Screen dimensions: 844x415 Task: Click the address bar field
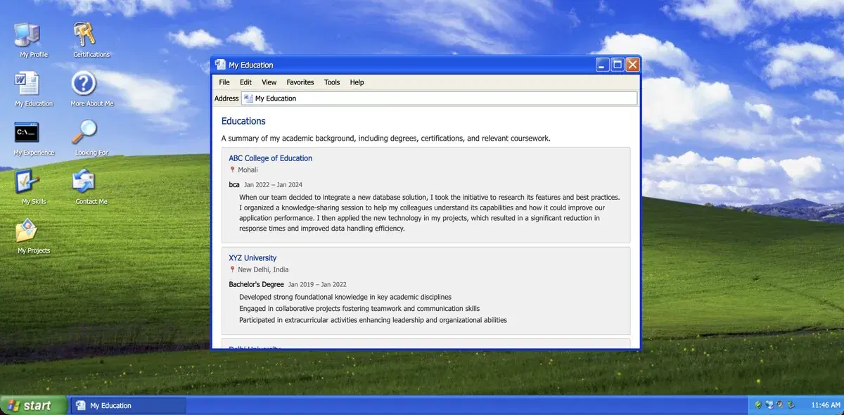439,98
